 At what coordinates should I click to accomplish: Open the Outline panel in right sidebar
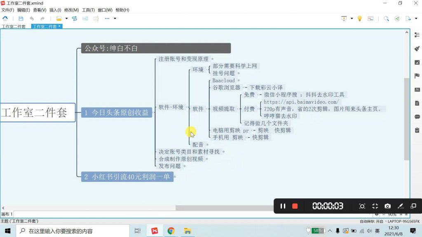click(x=417, y=35)
